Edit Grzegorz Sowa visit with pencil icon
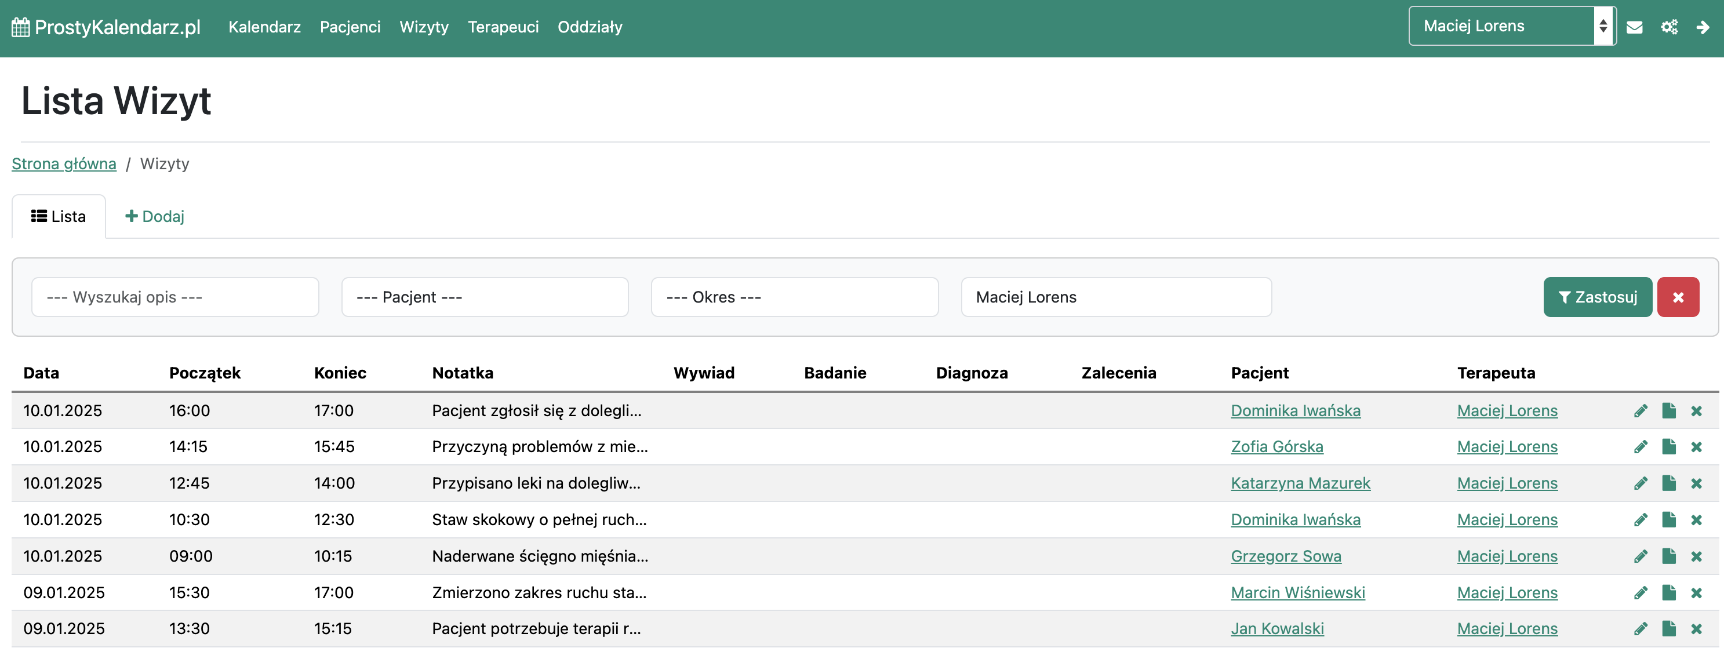 [x=1641, y=556]
